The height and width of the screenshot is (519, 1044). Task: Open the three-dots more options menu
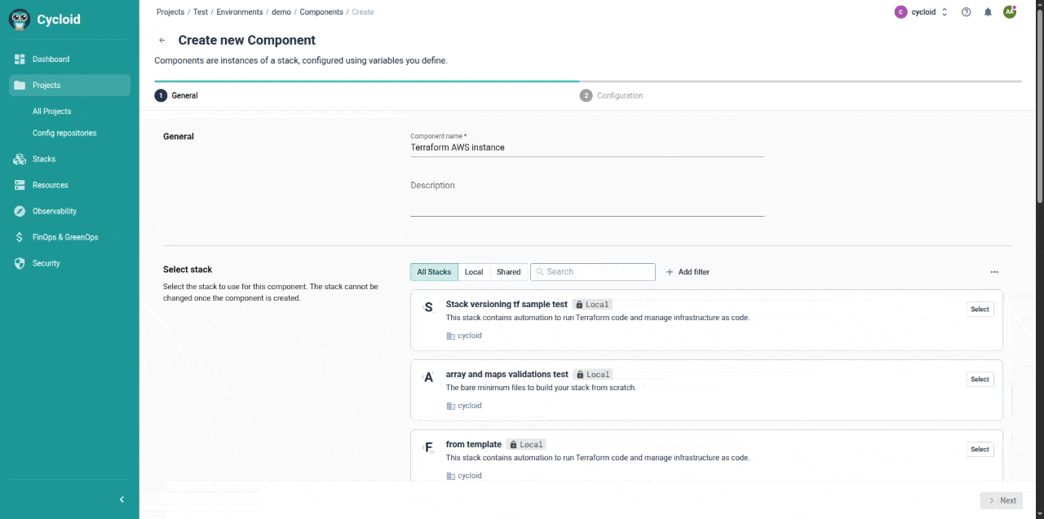[994, 272]
